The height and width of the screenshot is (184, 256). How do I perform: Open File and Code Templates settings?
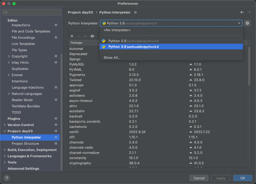point(31,31)
